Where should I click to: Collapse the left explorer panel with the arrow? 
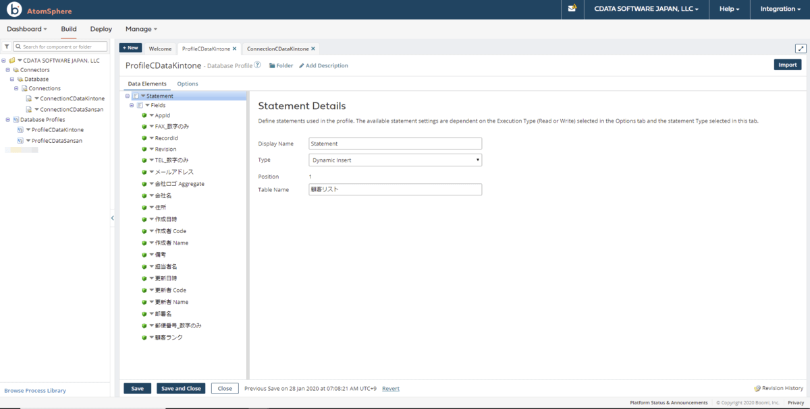pyautogui.click(x=113, y=218)
